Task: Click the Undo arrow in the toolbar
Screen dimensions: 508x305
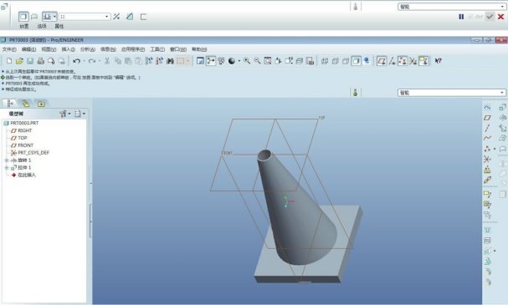Action: [76, 61]
